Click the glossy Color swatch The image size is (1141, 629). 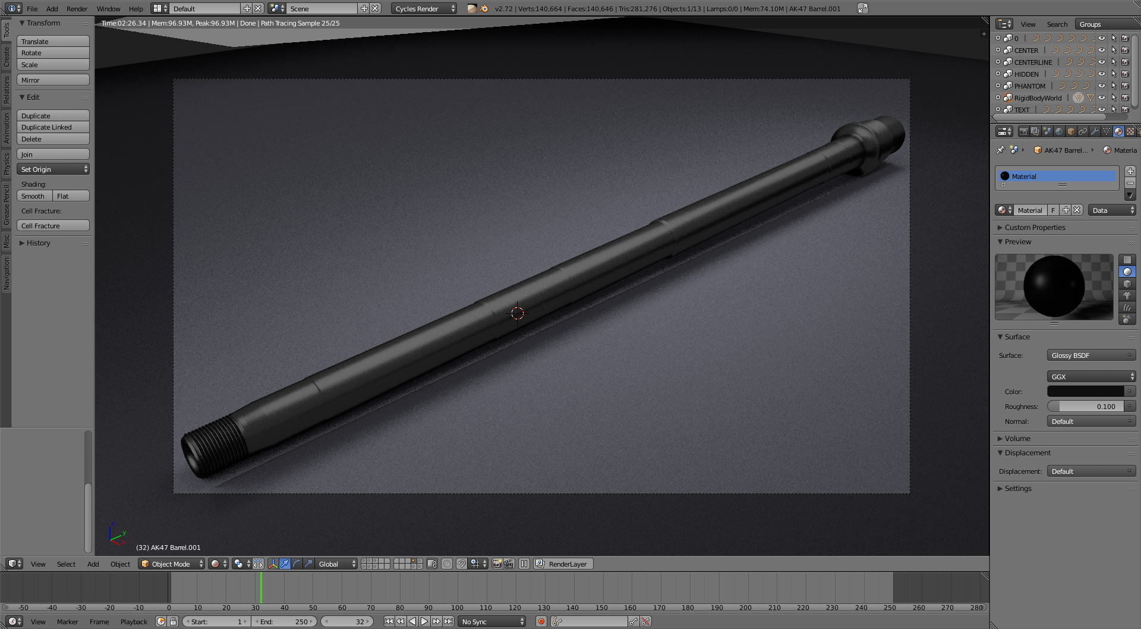(x=1086, y=391)
